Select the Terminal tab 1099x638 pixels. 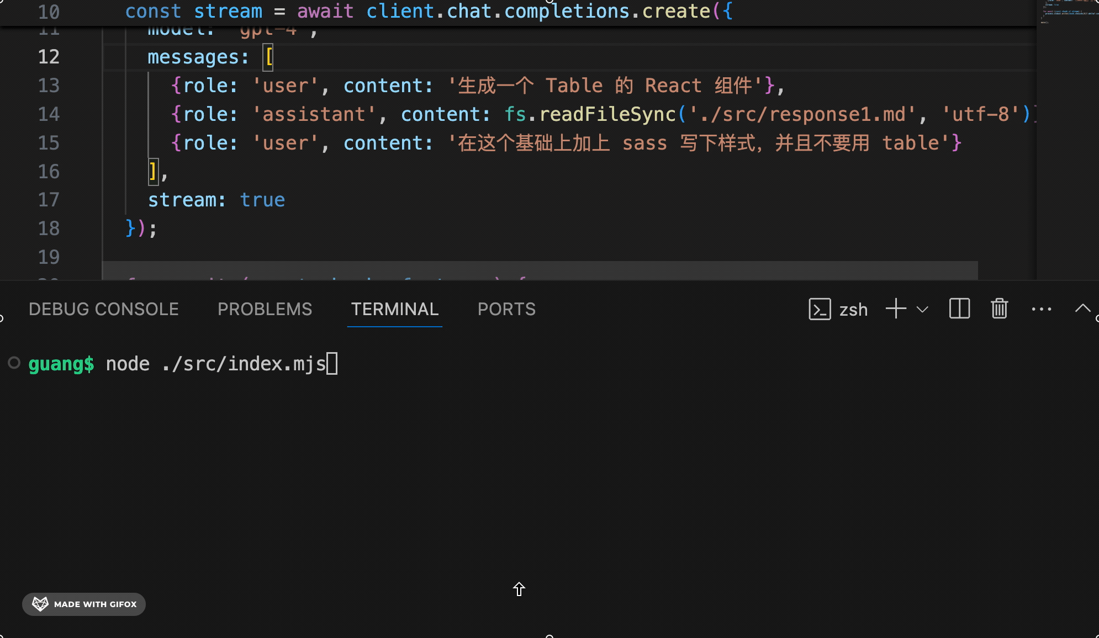[x=394, y=309]
